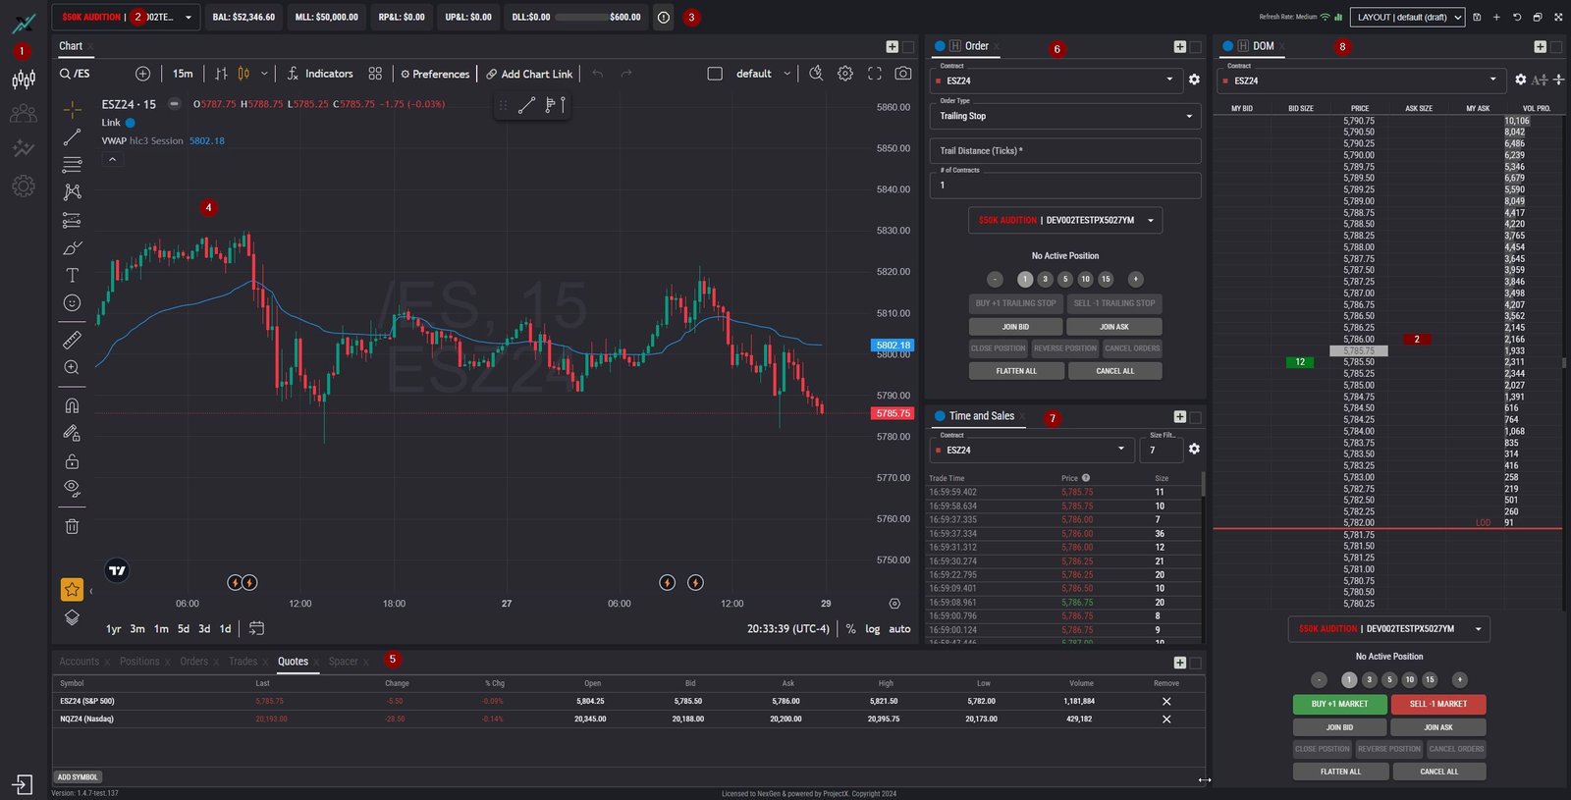This screenshot has height=800, width=1571.
Task: Toggle the chart Link blue dot
Action: click(130, 123)
